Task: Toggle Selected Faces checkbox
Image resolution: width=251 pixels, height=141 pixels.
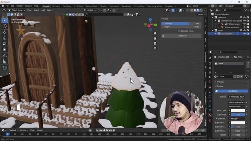Action: (x=179, y=31)
